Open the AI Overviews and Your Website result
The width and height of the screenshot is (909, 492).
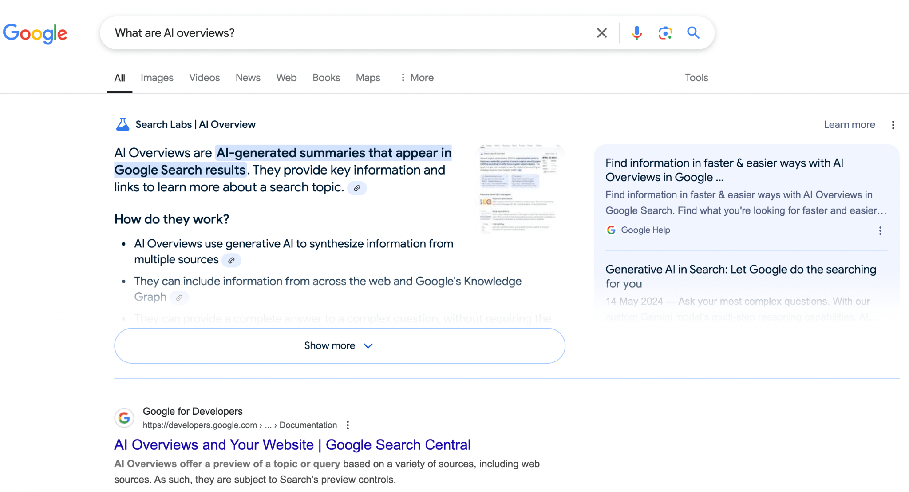(x=292, y=444)
